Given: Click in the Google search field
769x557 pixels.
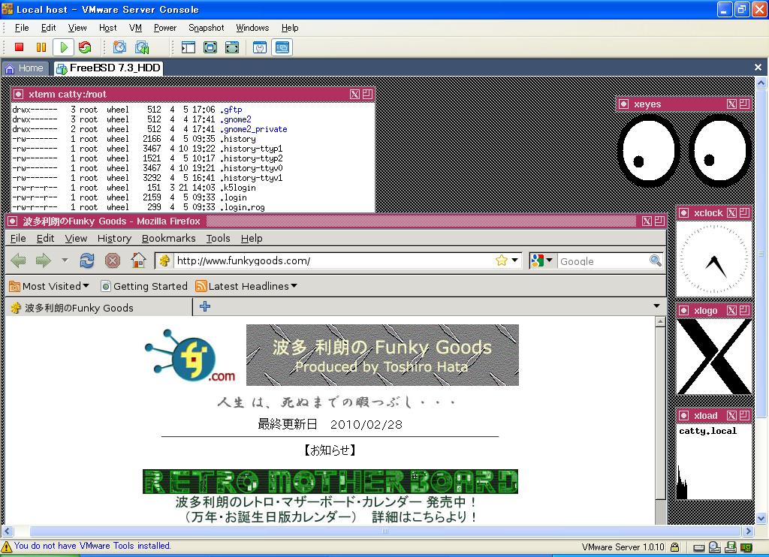Looking at the screenshot, I should click(x=603, y=261).
